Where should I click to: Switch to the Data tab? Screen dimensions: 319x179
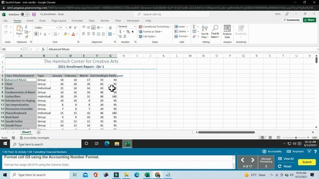coord(92,21)
